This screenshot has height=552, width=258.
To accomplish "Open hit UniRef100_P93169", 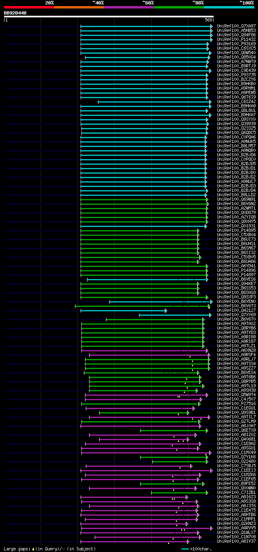I will (x=236, y=44).
